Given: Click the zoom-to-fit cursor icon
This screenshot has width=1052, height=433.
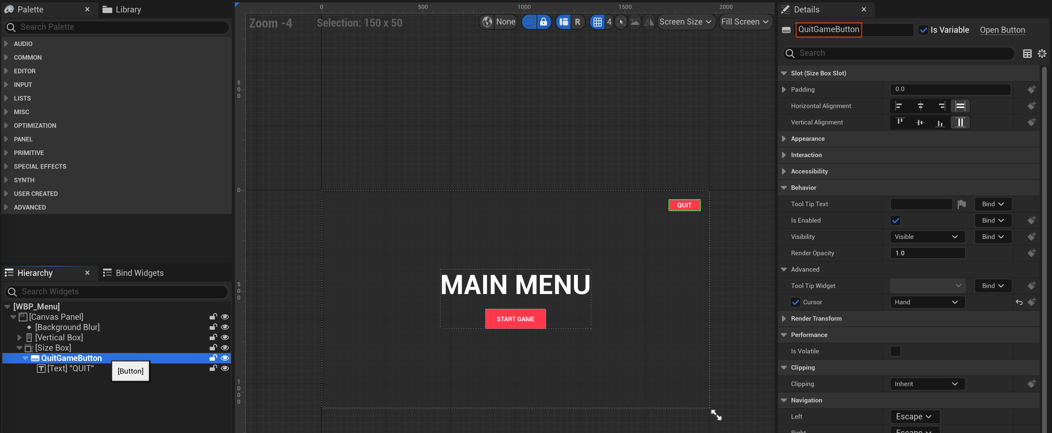Looking at the screenshot, I should (621, 22).
